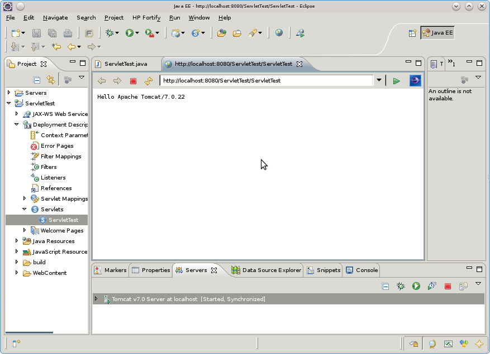Click the New Servlet icon in toolbar

tap(196, 33)
